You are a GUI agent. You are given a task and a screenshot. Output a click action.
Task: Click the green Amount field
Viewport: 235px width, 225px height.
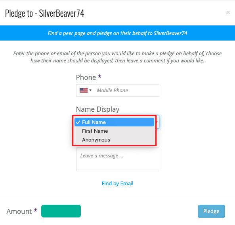click(x=61, y=211)
